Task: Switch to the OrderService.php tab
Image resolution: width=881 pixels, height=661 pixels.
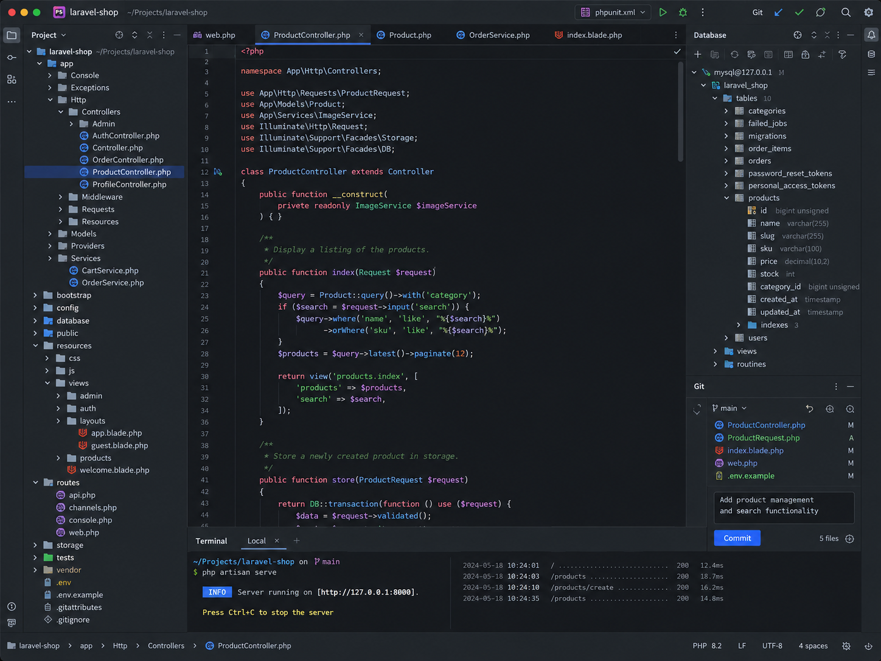Action: (x=493, y=35)
